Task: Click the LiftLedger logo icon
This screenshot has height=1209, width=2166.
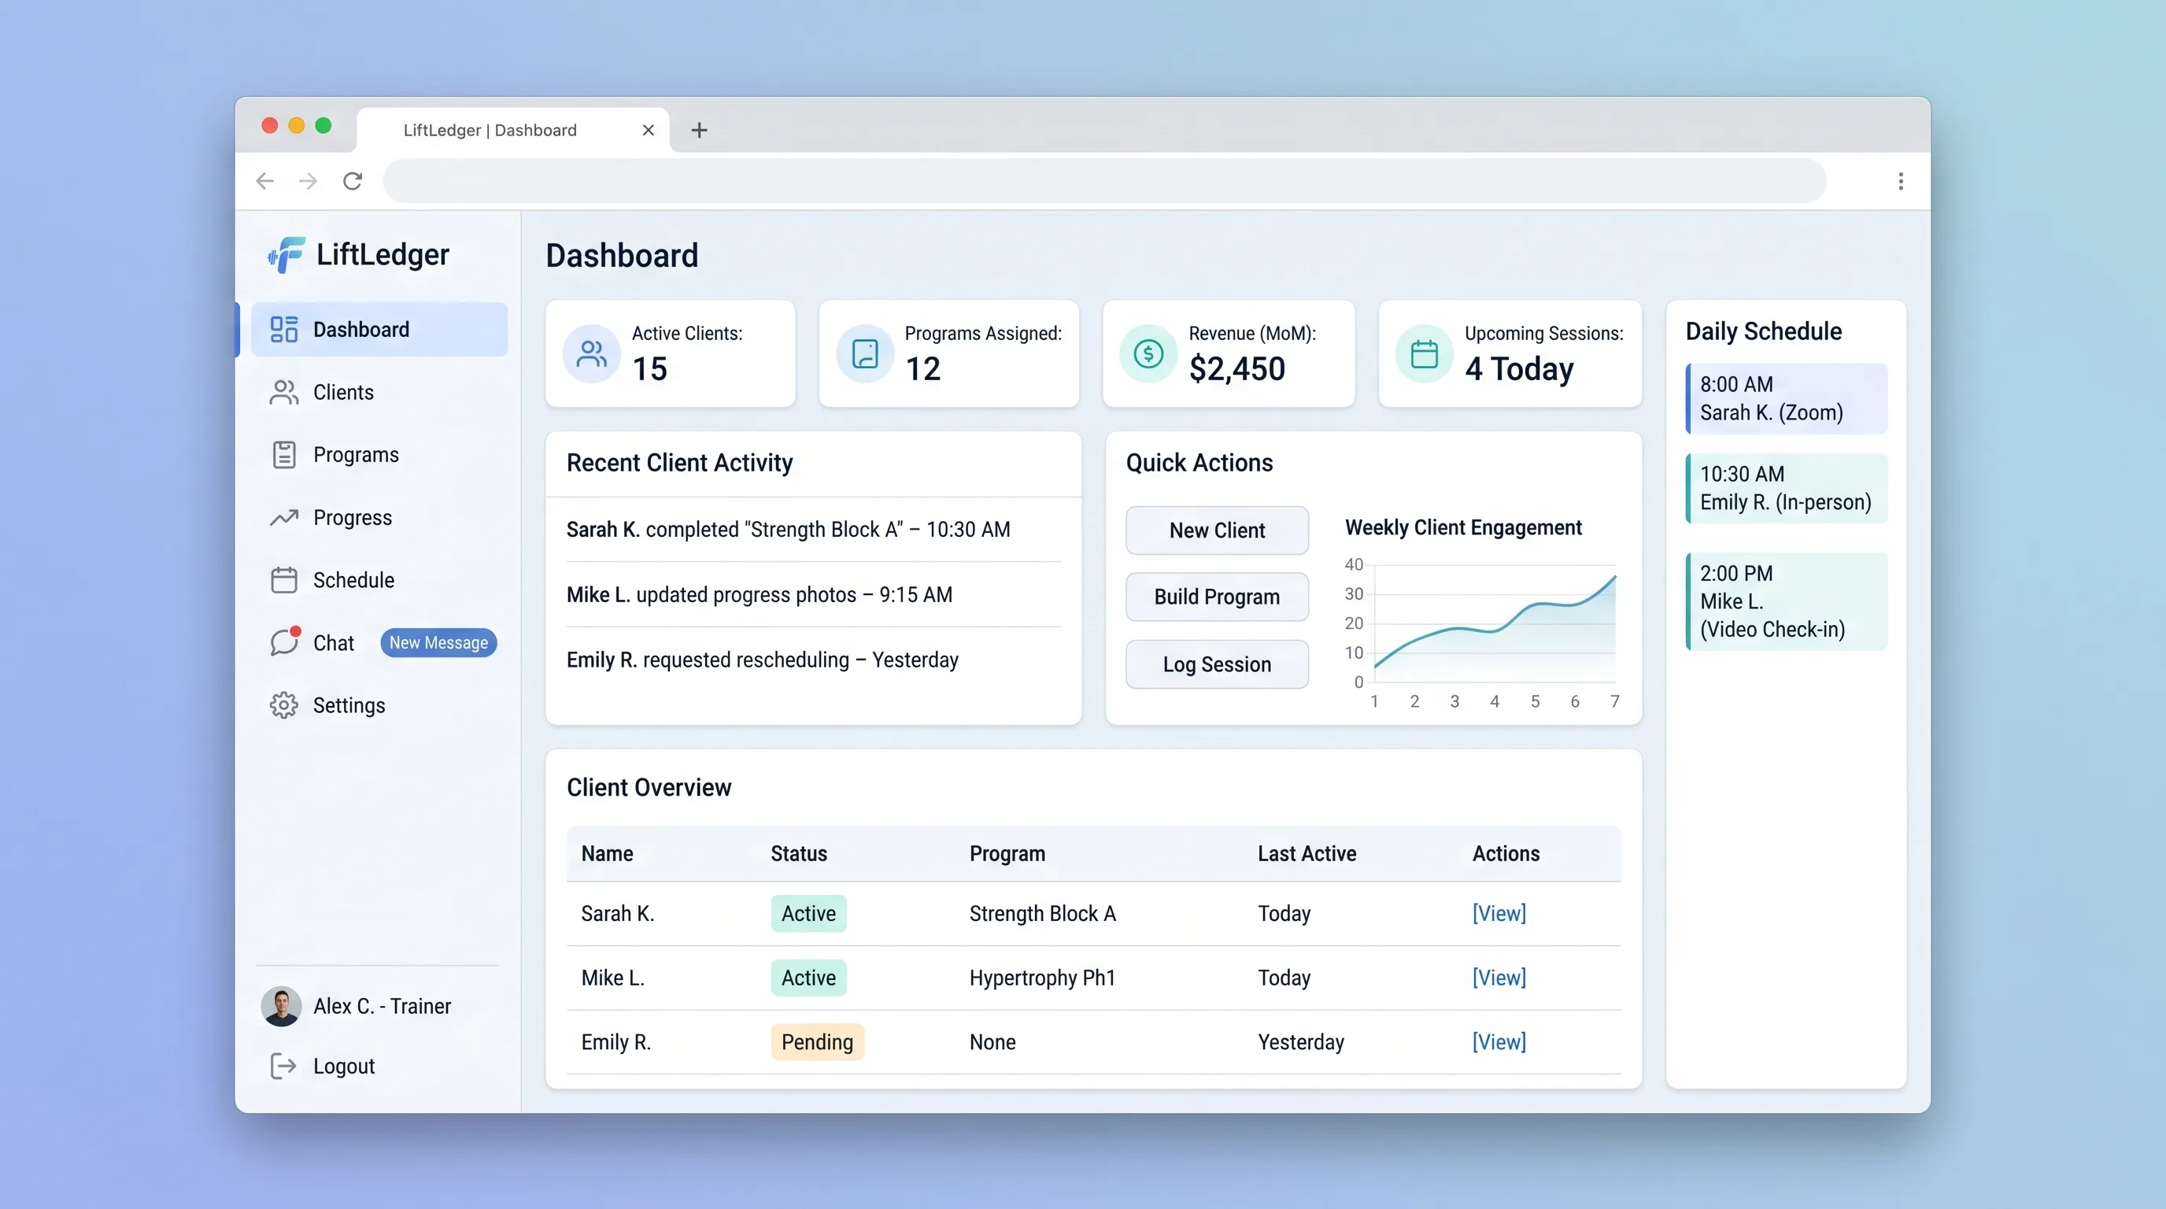Action: (x=286, y=254)
